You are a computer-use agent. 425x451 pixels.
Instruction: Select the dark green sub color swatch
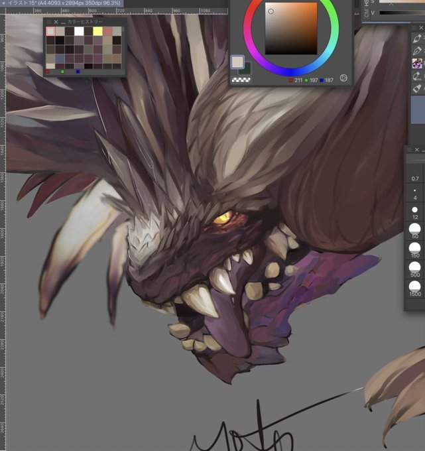(x=247, y=69)
